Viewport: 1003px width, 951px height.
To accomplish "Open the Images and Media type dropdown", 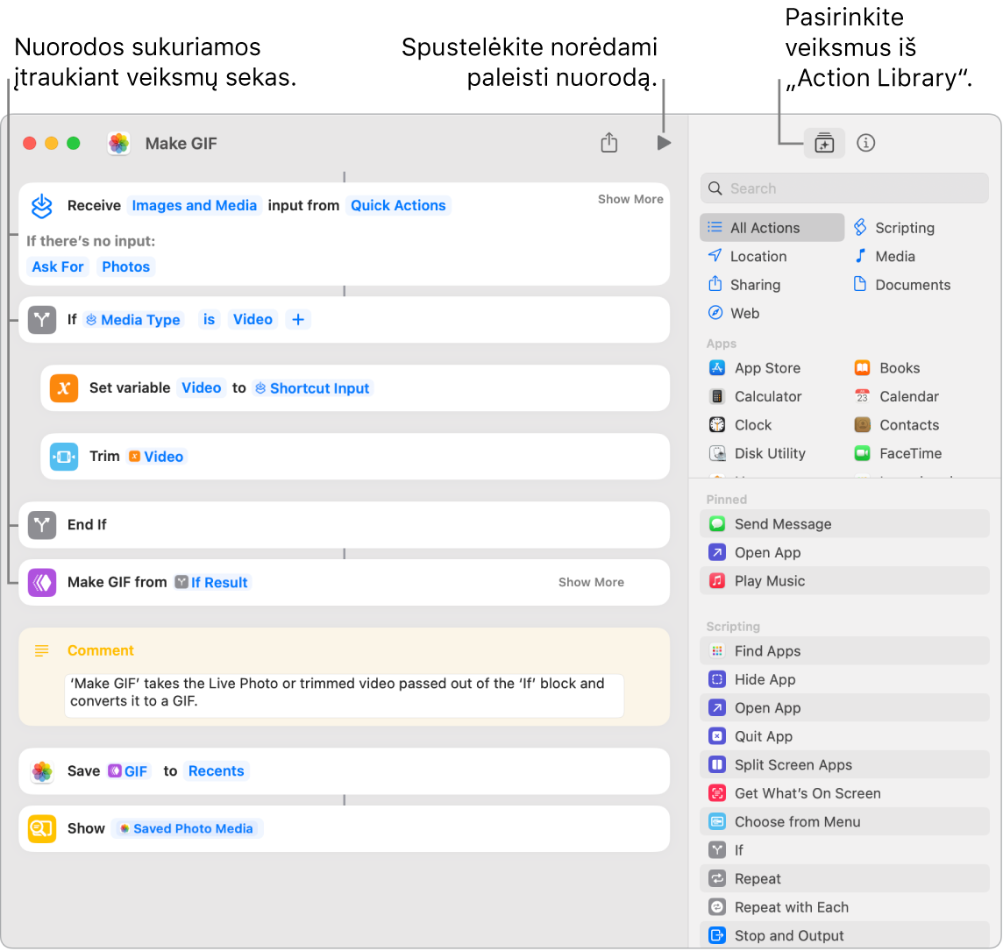I will point(195,206).
